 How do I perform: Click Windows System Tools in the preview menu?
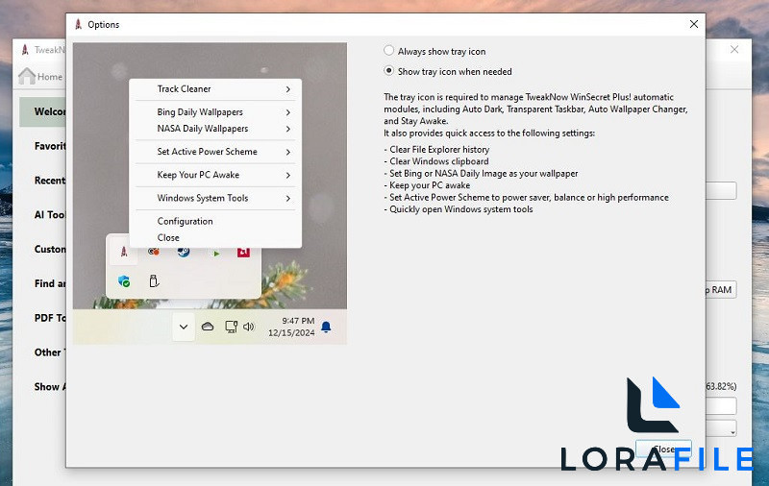pyautogui.click(x=203, y=198)
